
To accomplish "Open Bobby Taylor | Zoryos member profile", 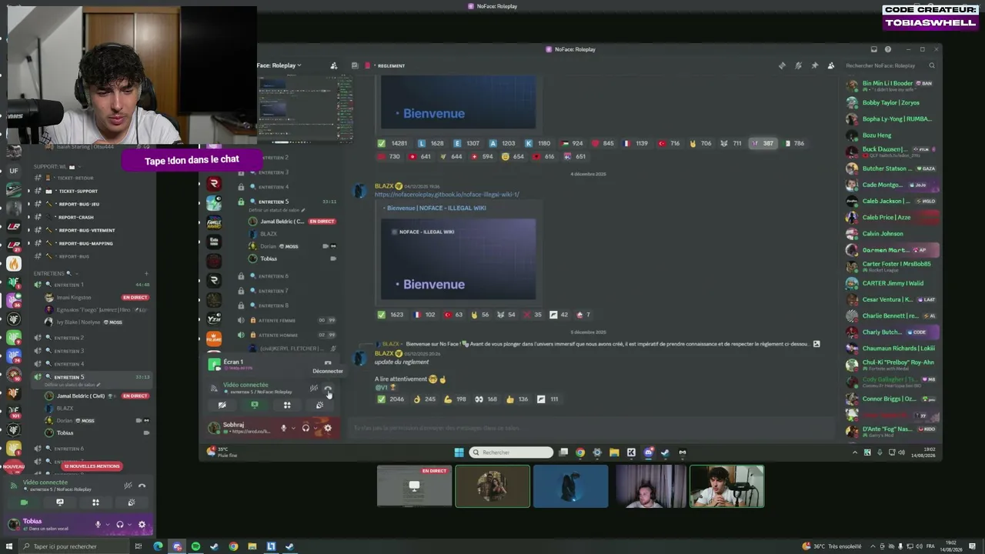I will [890, 102].
